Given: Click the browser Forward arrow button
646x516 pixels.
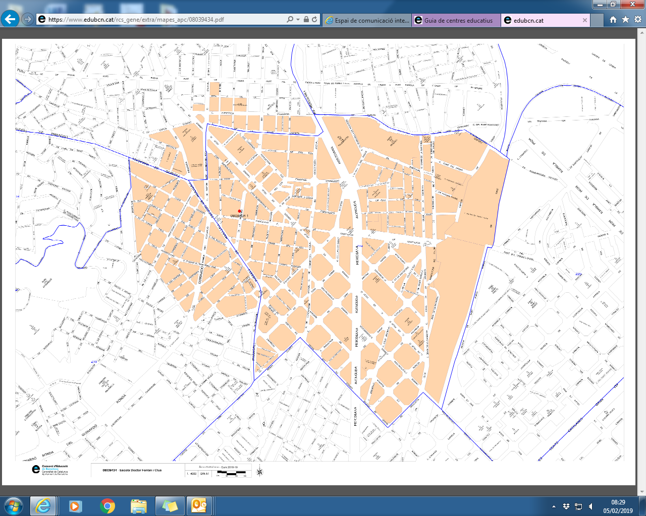Looking at the screenshot, I should (x=28, y=20).
